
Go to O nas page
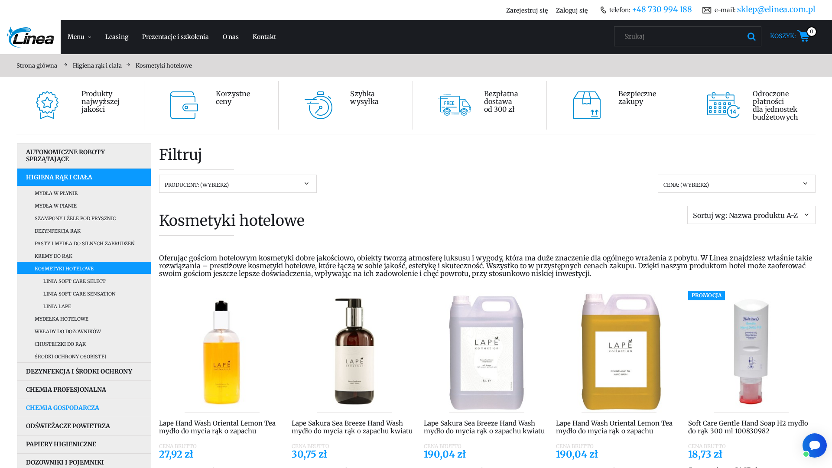(231, 37)
